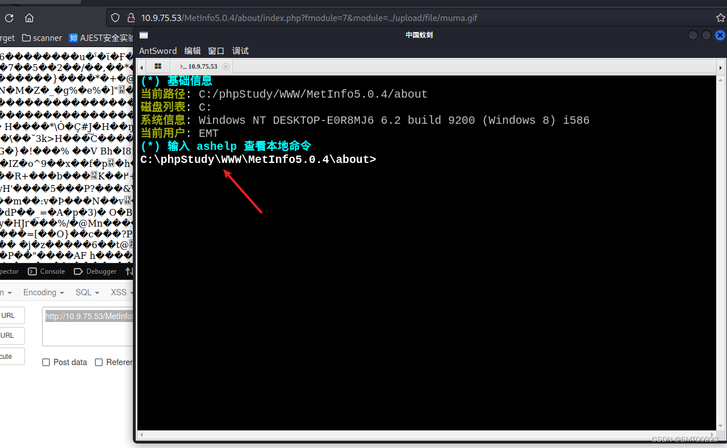Image resolution: width=727 pixels, height=448 pixels.
Task: Open the scanner bookmarks folder
Action: (x=42, y=38)
